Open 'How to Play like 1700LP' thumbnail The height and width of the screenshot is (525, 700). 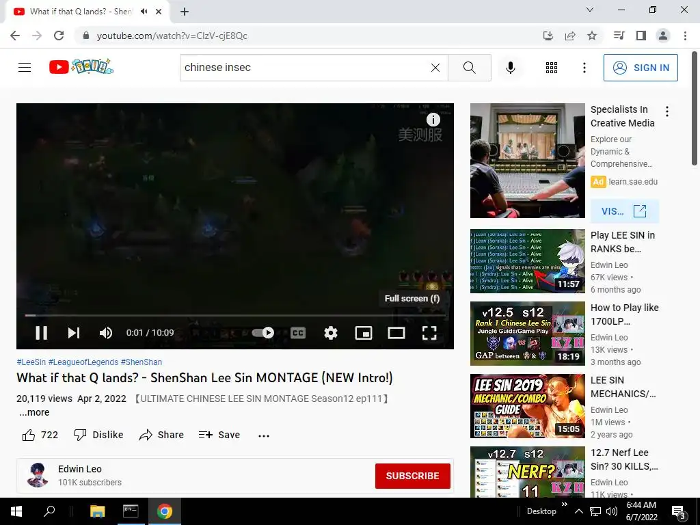[x=528, y=334]
